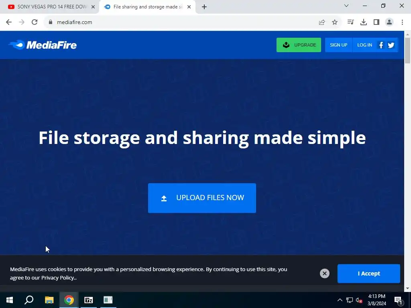This screenshot has height=308, width=411.
Task: Bookmark this page with star icon
Action: [x=335, y=22]
